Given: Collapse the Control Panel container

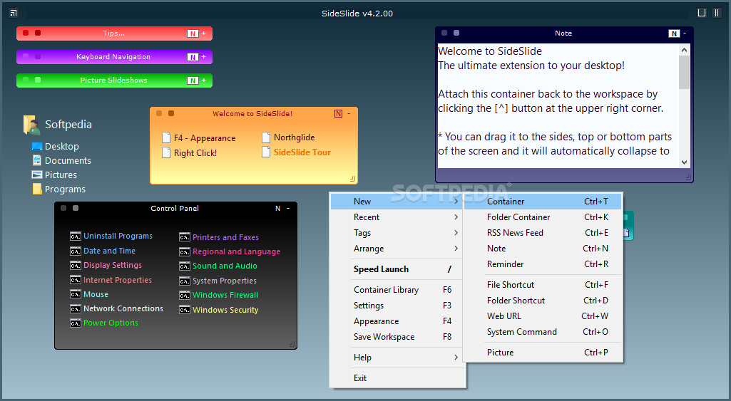Looking at the screenshot, I should coord(288,208).
